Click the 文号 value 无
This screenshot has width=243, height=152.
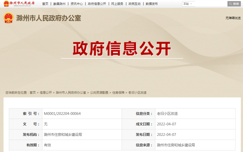pyautogui.click(x=46, y=124)
